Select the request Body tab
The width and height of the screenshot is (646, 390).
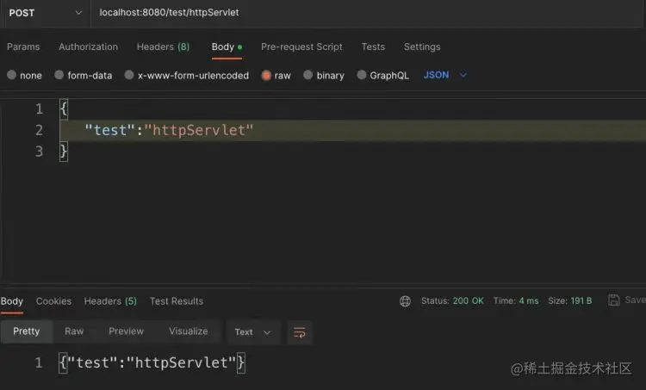[x=227, y=47]
